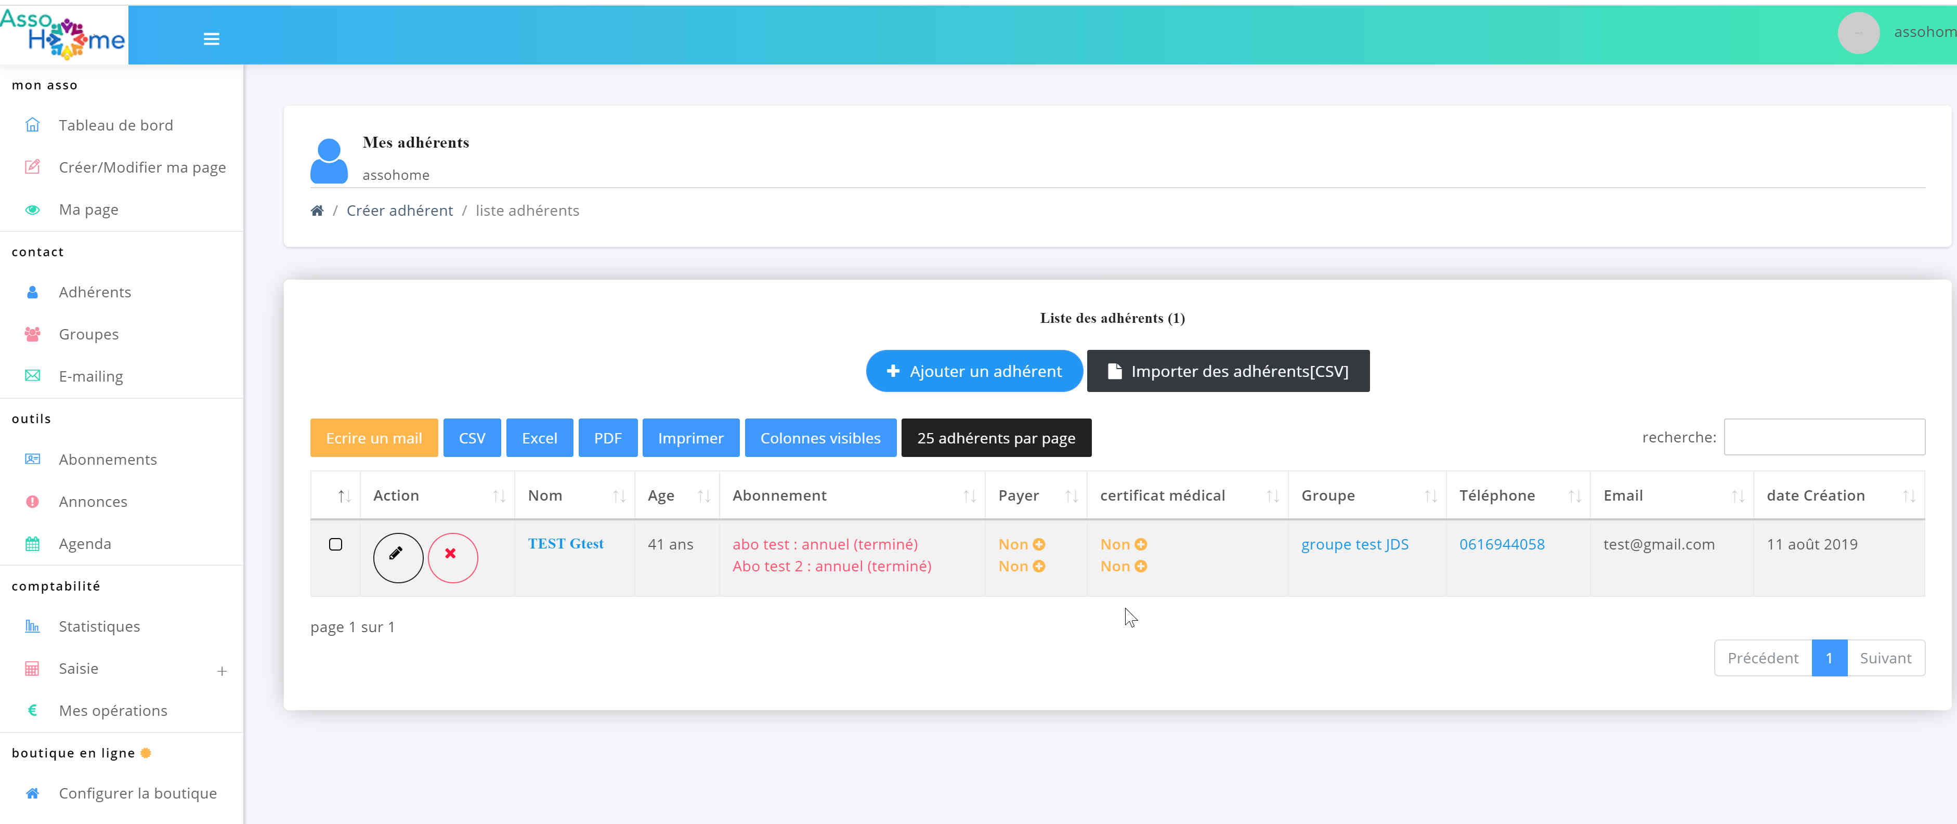This screenshot has height=824, width=1957.
Task: Sort by the certificat médical column
Action: (1188, 496)
